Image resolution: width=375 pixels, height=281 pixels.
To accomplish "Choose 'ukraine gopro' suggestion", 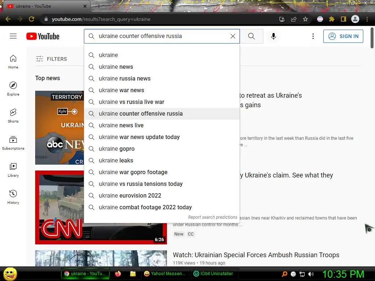I will 162,149.
